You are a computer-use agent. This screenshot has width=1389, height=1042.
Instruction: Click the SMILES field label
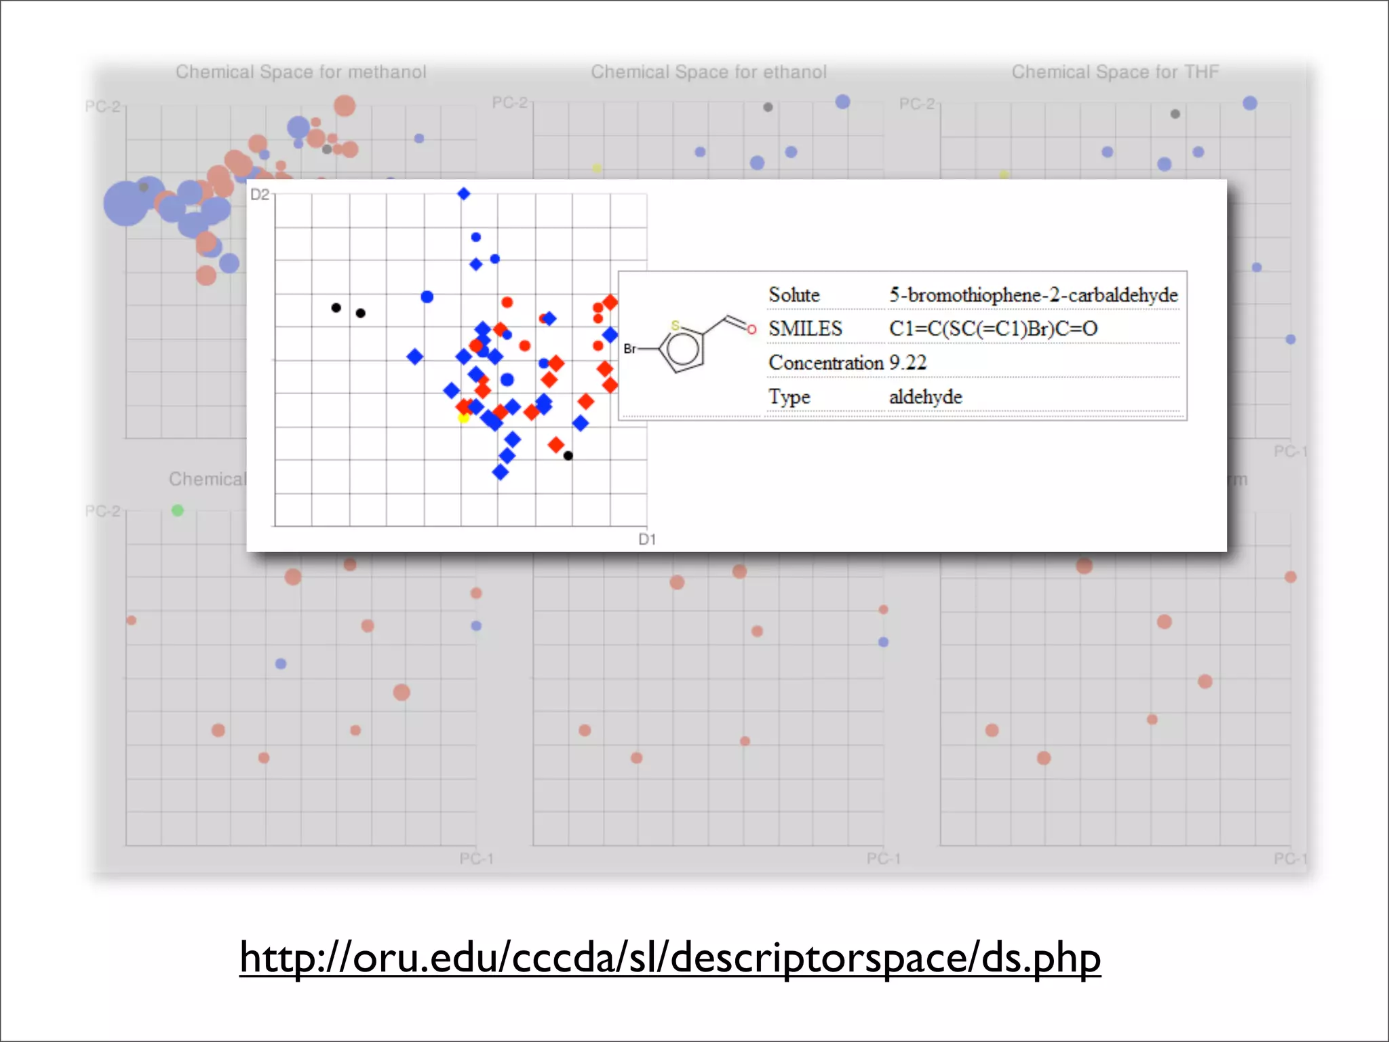(805, 328)
